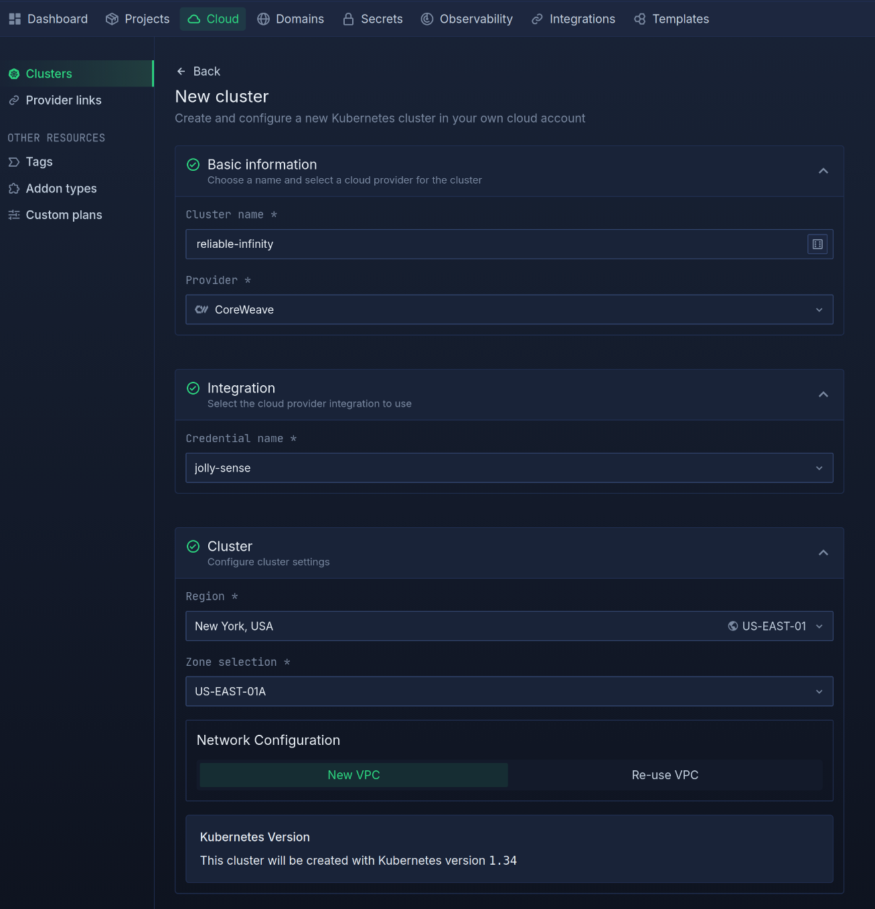The width and height of the screenshot is (875, 909).
Task: Open the Credential name dropdown
Action: 509,468
